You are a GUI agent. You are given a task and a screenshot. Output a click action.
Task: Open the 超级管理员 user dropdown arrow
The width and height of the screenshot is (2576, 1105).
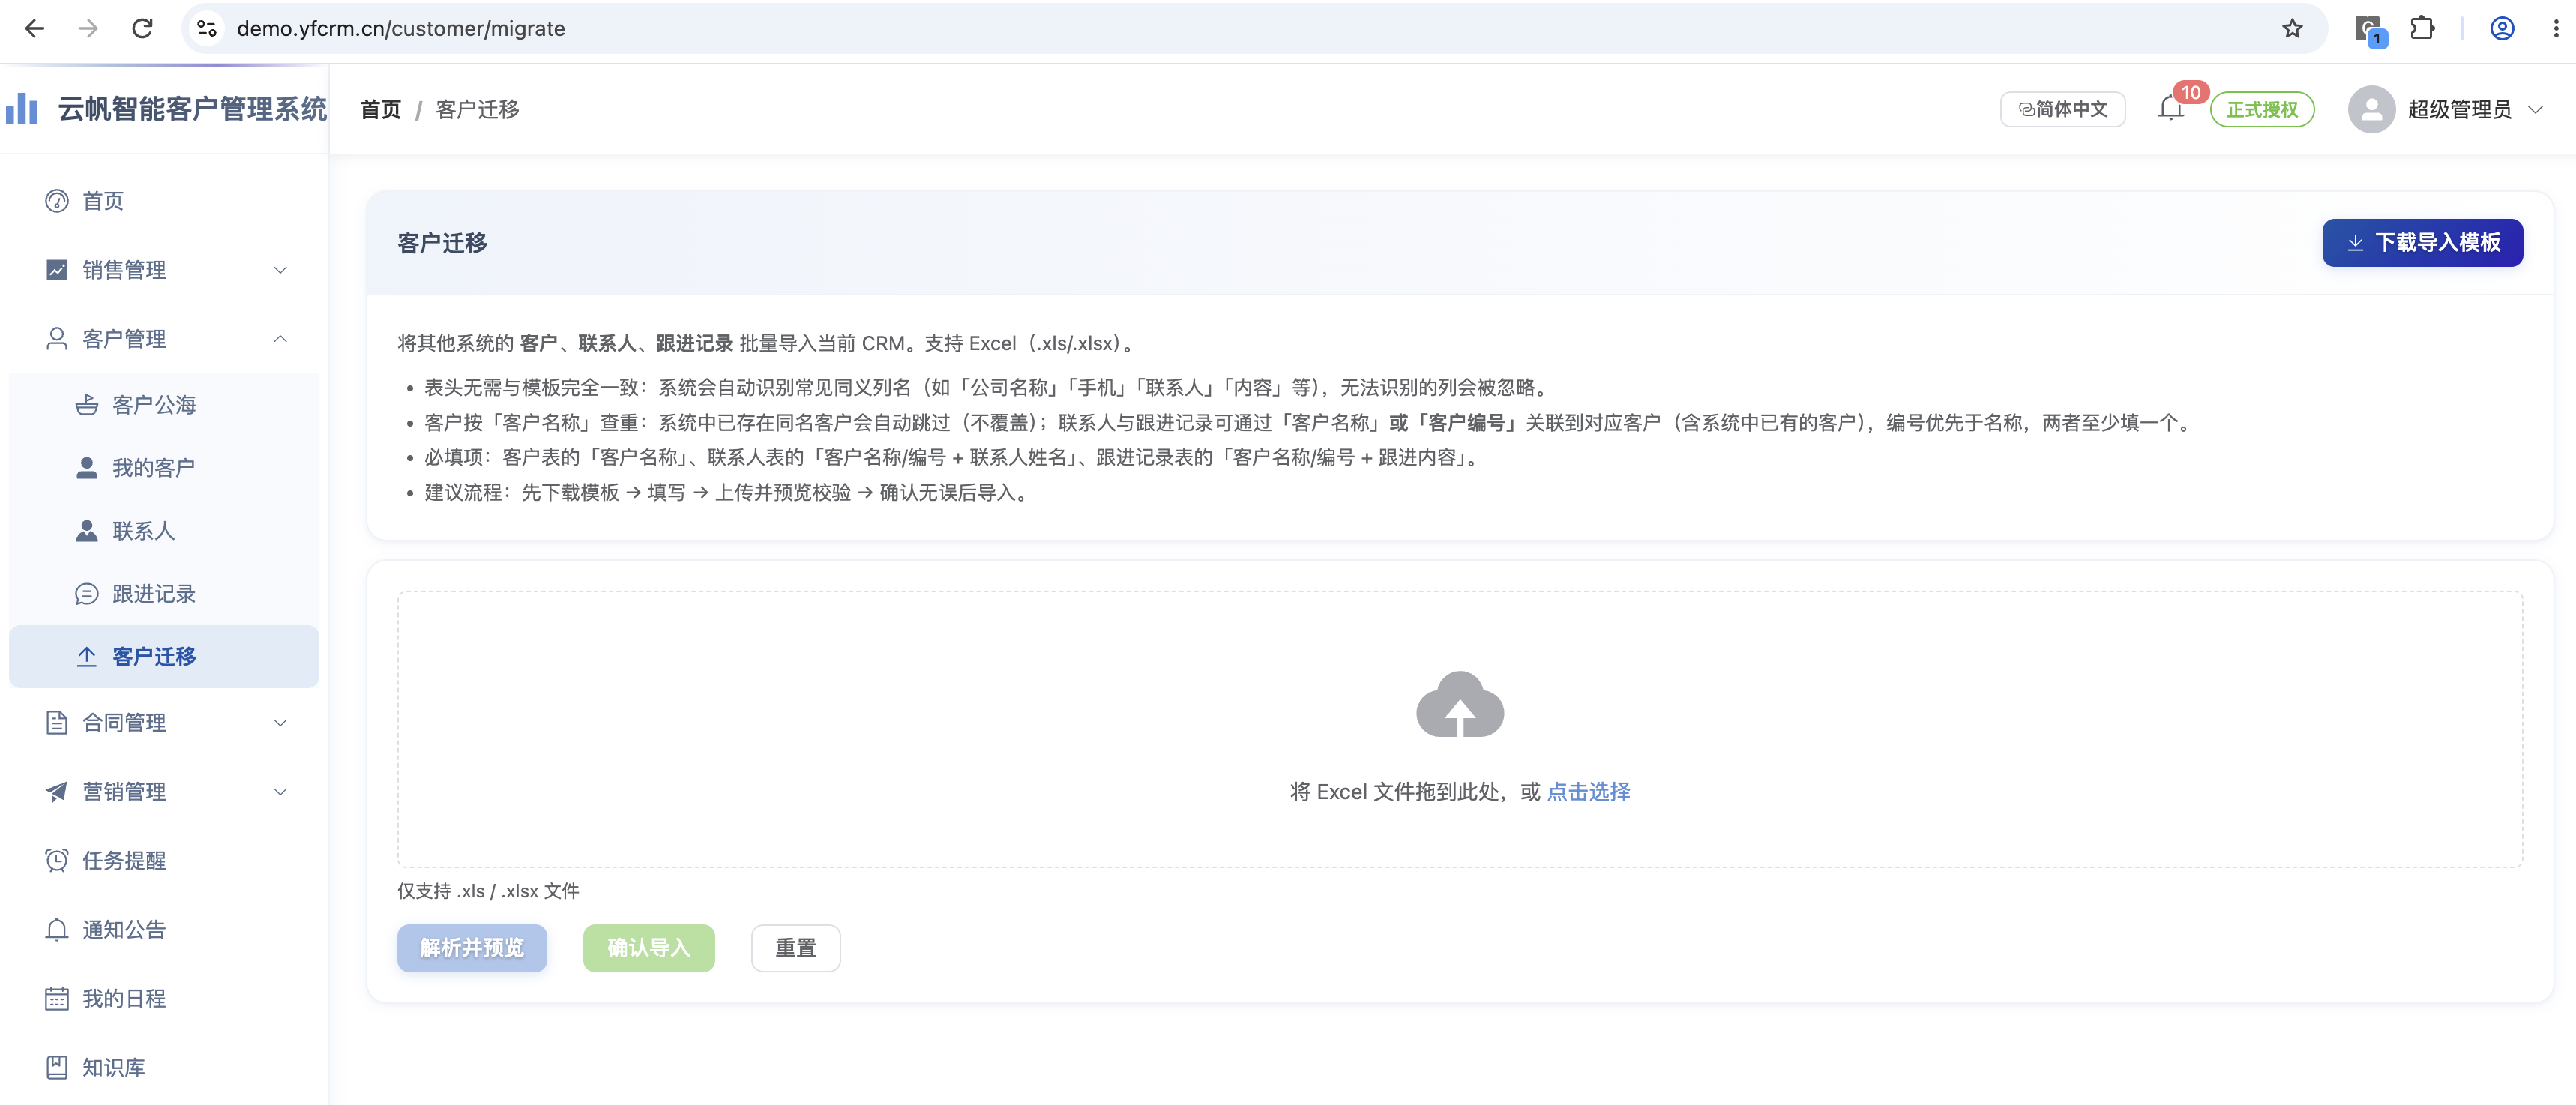click(2535, 109)
